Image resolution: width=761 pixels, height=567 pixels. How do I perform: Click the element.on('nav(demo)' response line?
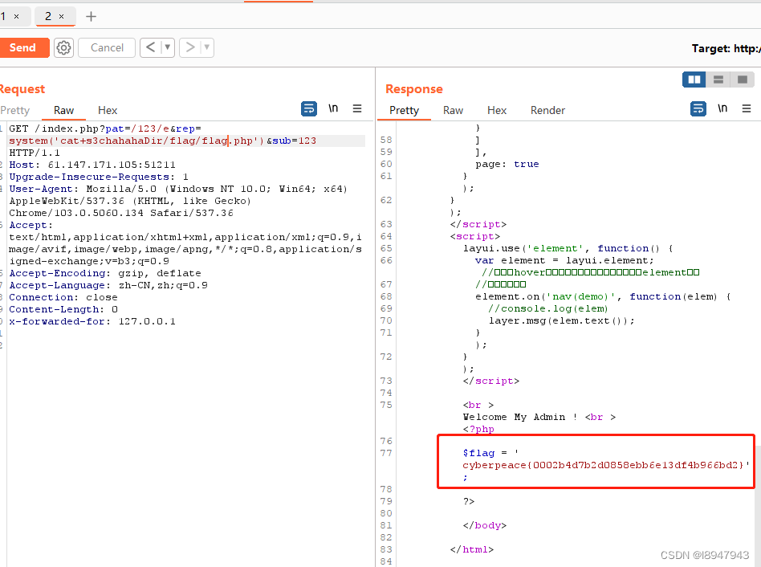(603, 296)
